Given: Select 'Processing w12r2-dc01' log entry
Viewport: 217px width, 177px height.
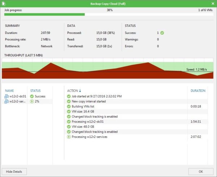Looking at the screenshot, I should point(136,122).
